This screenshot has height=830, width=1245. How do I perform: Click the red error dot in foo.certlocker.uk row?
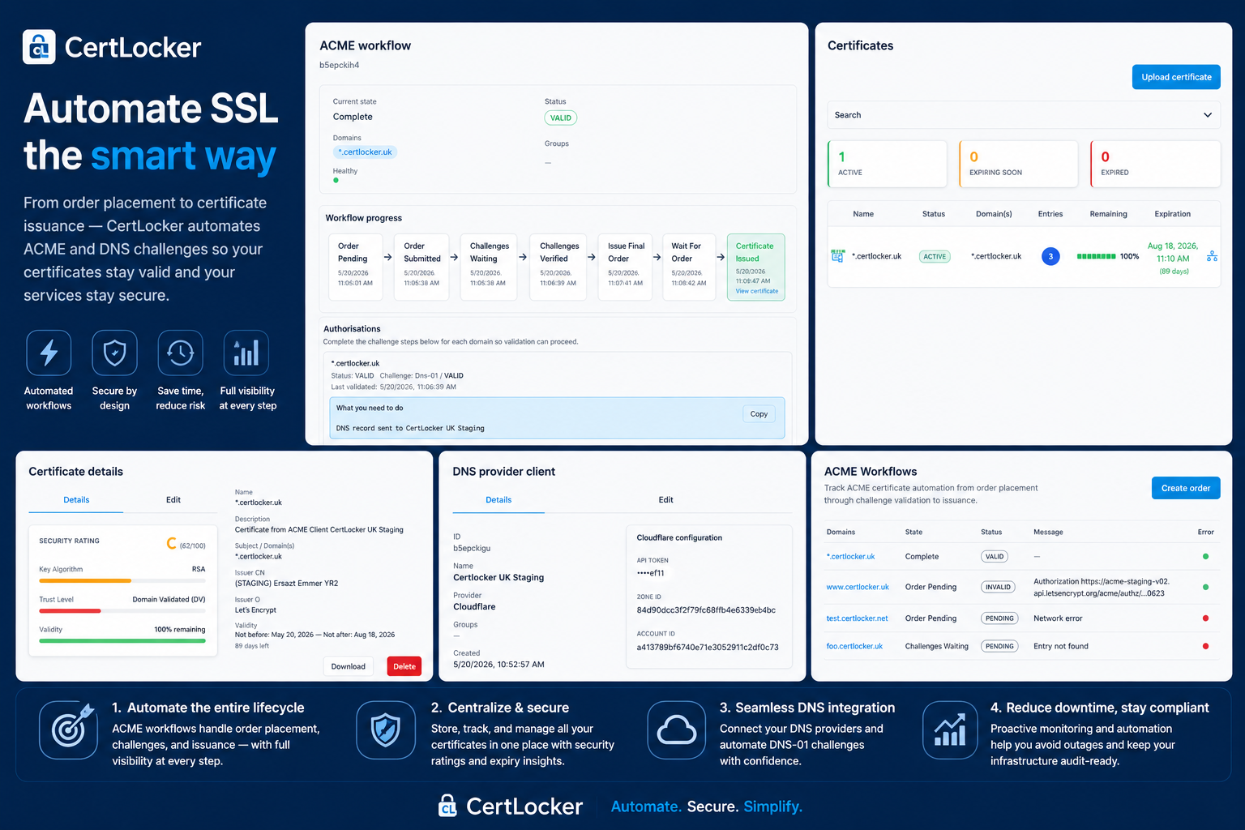pos(1205,646)
